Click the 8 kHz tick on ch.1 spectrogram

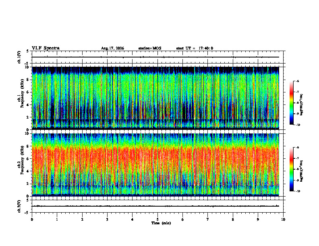coord(29,80)
